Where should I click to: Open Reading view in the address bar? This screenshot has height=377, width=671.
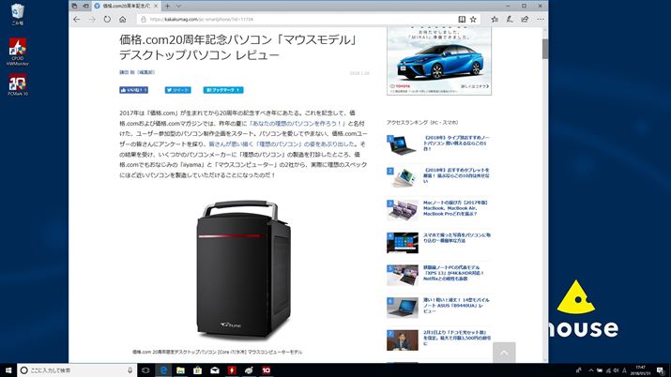(461, 19)
